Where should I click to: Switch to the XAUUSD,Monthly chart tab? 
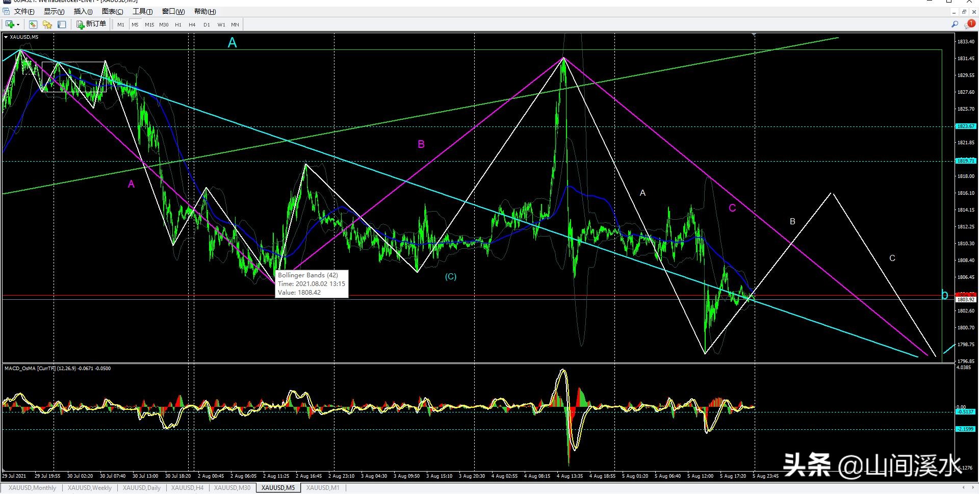(x=33, y=488)
